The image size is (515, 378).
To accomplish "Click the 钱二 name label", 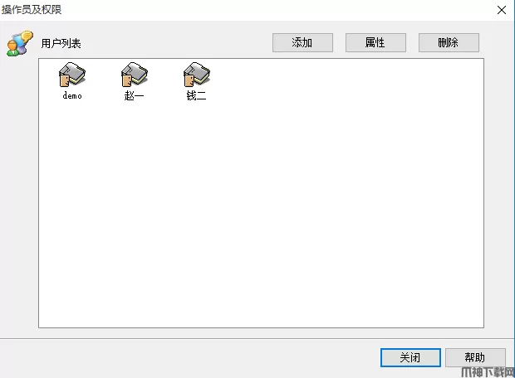I will tap(196, 95).
